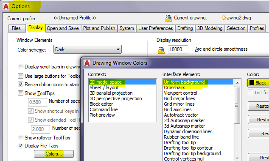Select Command line context
Viewport: 269px width, 161px height.
(123, 109)
